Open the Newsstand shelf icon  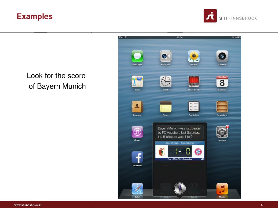[222, 107]
